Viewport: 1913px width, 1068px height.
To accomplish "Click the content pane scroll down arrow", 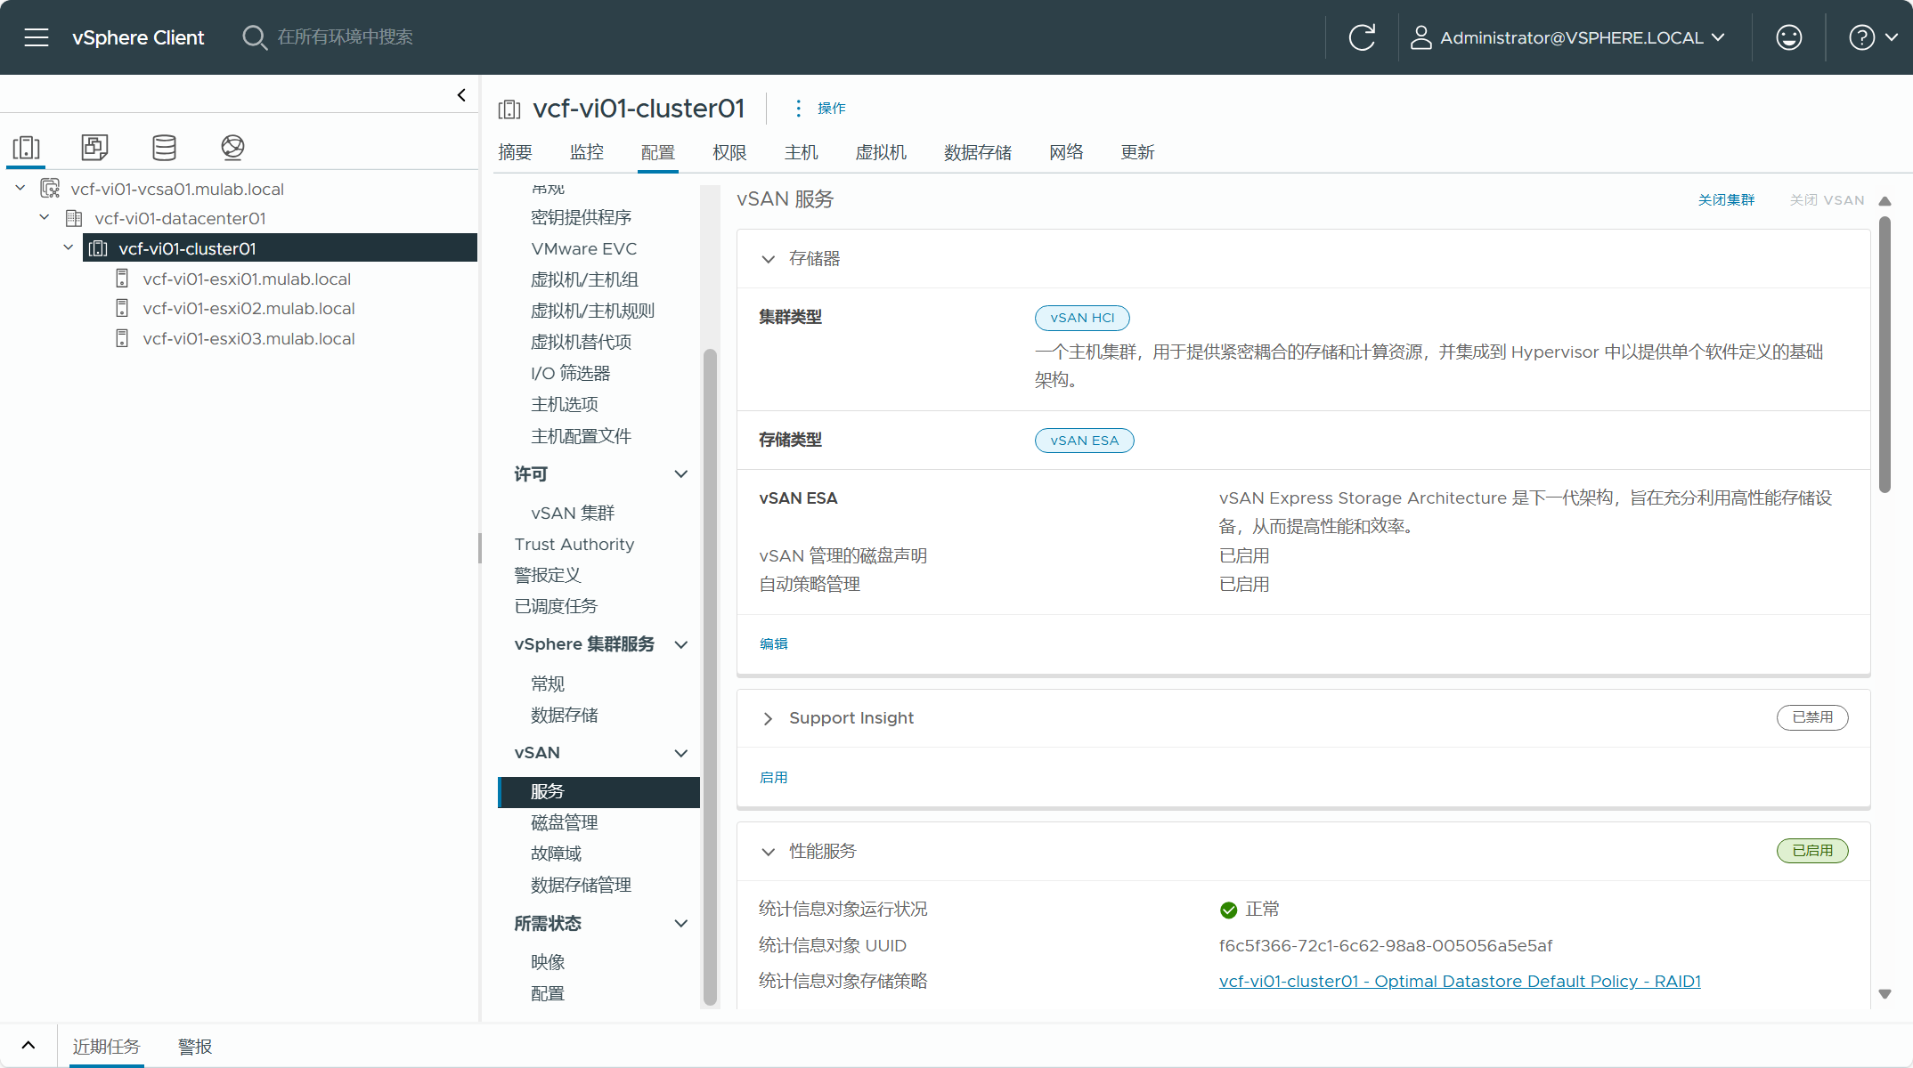I will tap(1885, 994).
